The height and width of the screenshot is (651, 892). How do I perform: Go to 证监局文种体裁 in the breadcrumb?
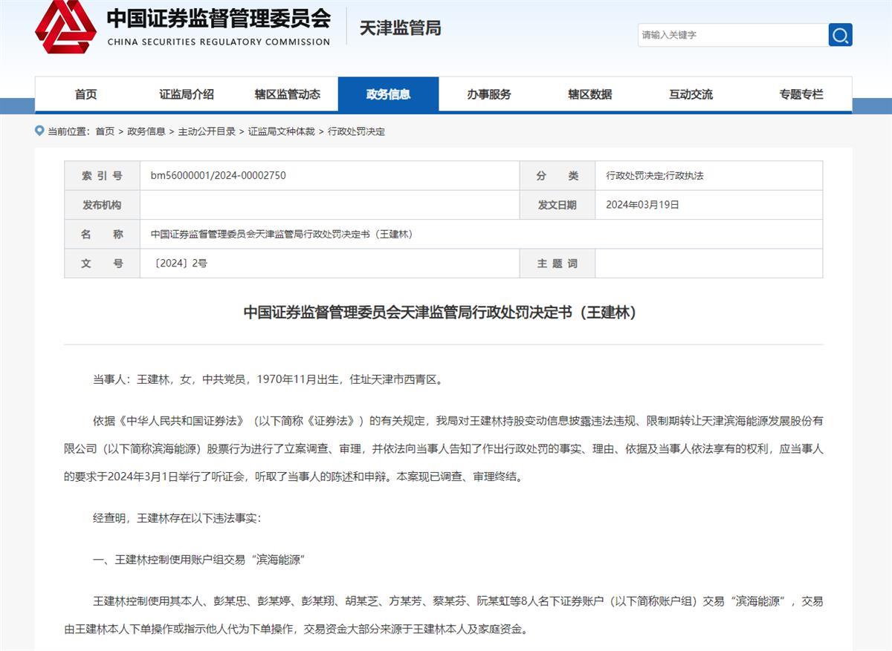pyautogui.click(x=281, y=131)
